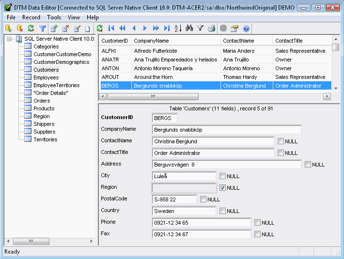
Task: Go to the previous record
Action: click(x=134, y=28)
